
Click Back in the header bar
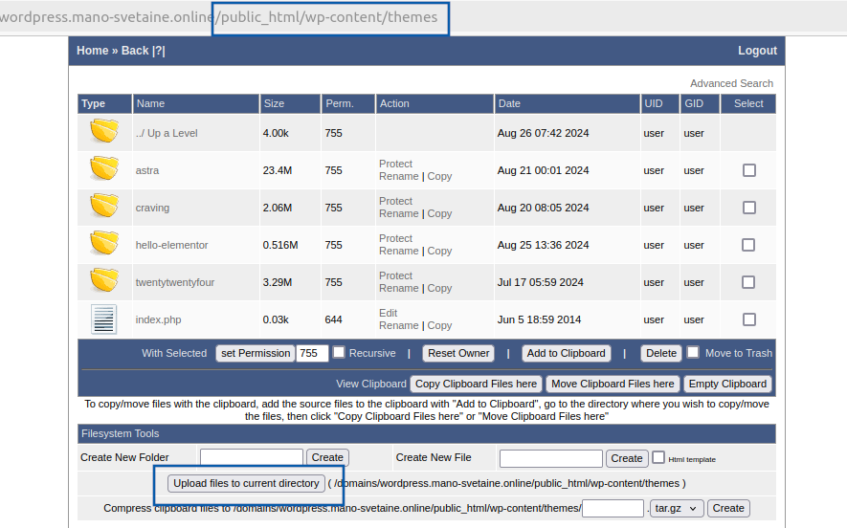[135, 51]
